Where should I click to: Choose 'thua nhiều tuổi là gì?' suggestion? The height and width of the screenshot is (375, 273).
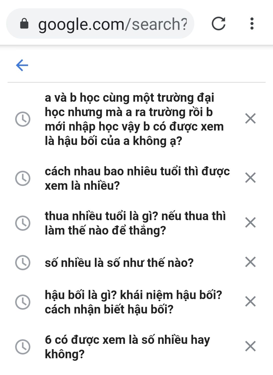[x=135, y=223]
